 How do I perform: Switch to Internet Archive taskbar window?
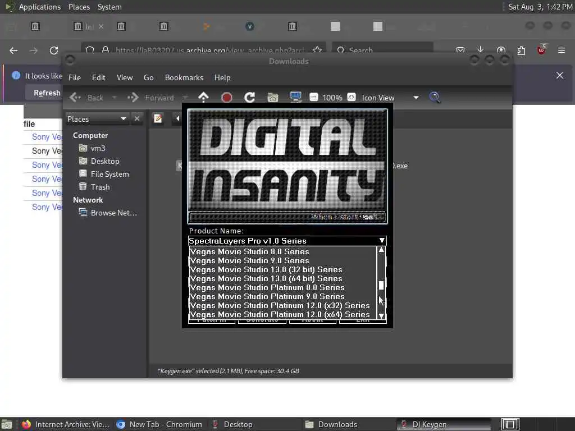[x=66, y=424]
